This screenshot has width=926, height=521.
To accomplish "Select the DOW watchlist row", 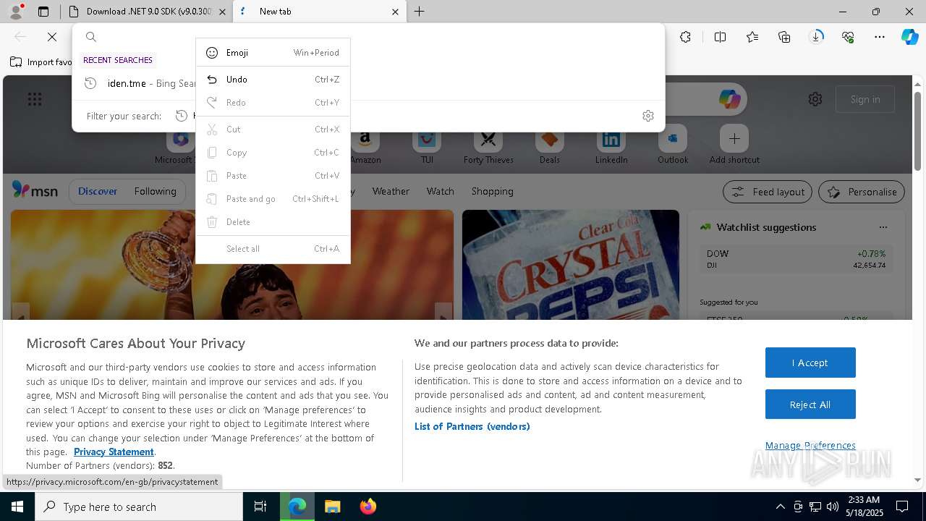I will [796, 259].
